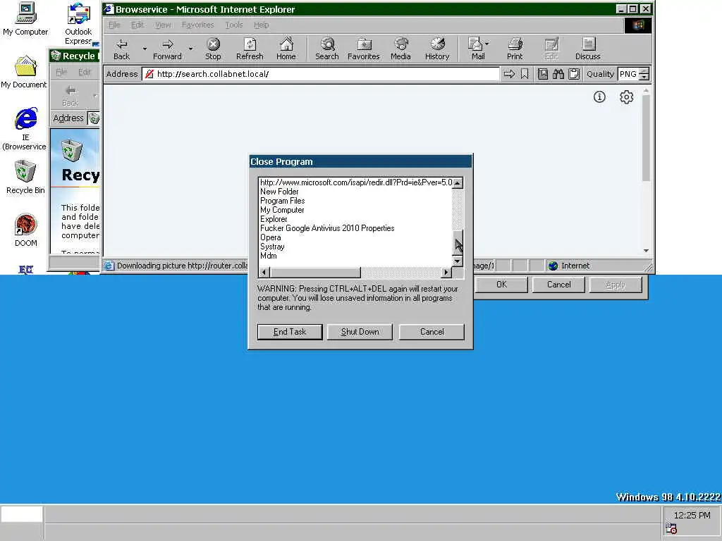
Task: Click the browser page vertical scrollbar thumb
Action: 646,138
